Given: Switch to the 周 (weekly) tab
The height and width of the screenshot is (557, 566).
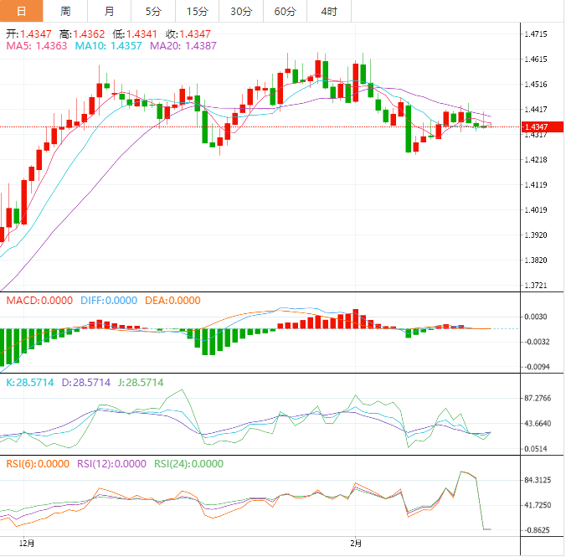Looking at the screenshot, I should click(65, 11).
